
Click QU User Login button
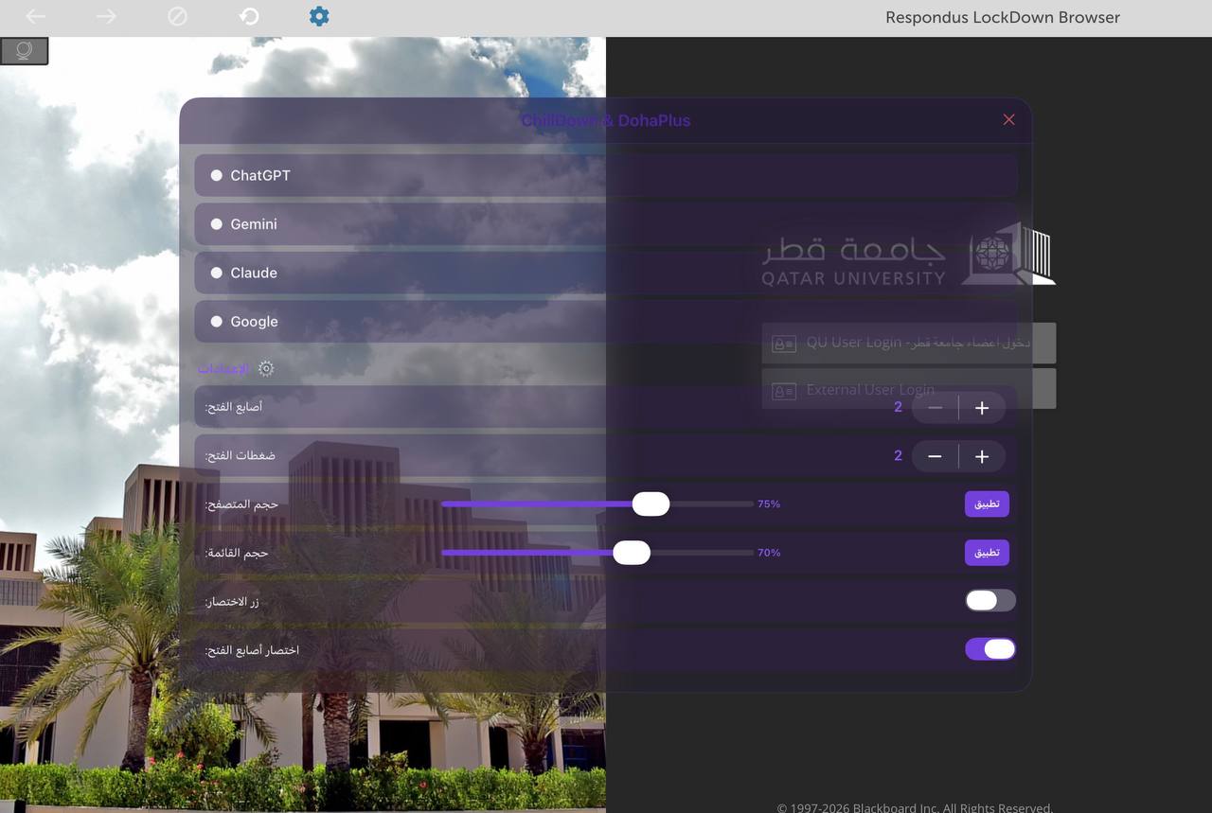tap(909, 343)
